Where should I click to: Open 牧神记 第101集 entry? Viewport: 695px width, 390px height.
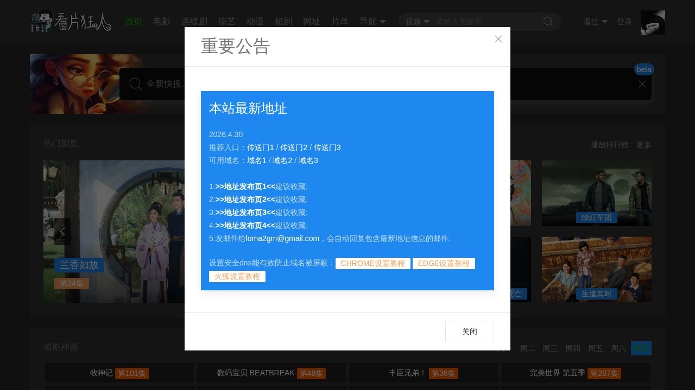(119, 373)
